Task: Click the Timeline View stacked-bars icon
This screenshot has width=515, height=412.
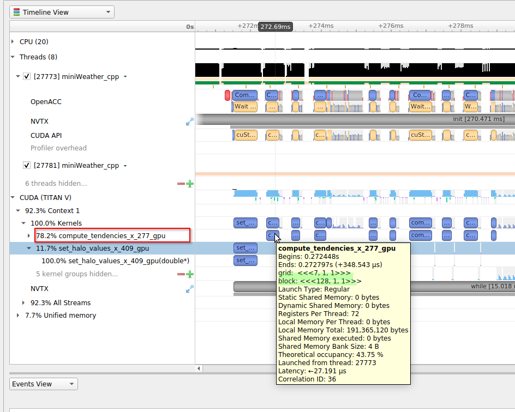Action: pos(16,12)
